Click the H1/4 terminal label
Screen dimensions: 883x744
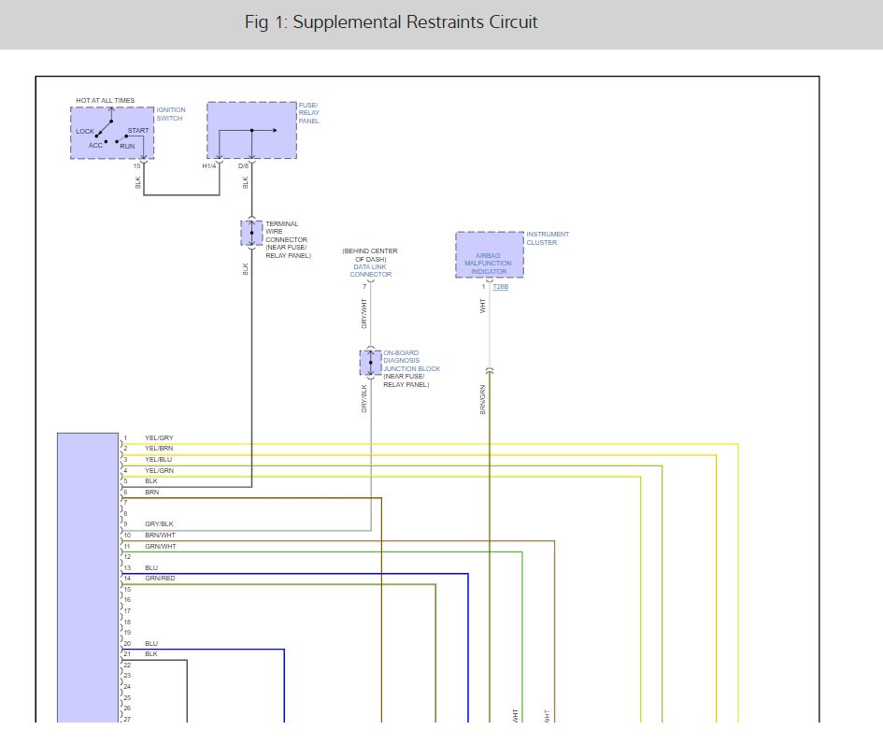point(209,166)
